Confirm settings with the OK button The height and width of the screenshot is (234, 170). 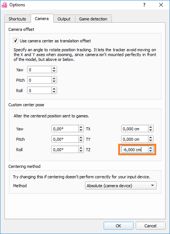(118, 226)
